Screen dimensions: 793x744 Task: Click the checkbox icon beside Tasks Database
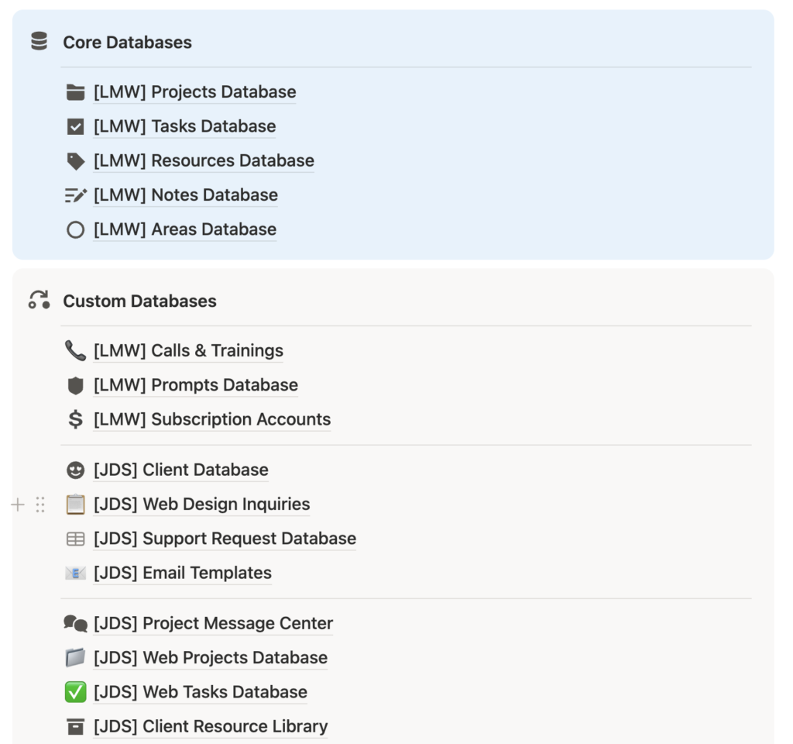[75, 126]
